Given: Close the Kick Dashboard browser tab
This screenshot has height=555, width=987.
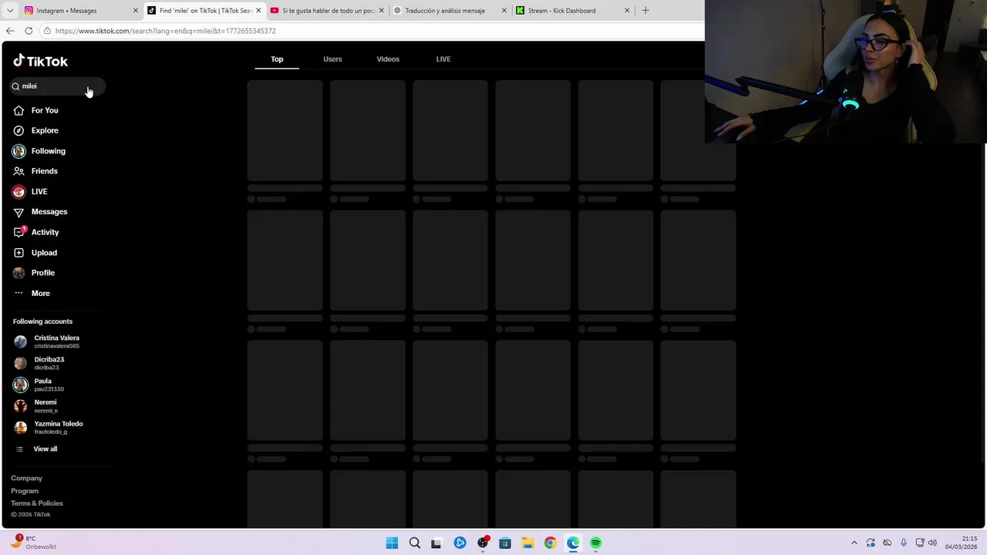Looking at the screenshot, I should coord(627,11).
